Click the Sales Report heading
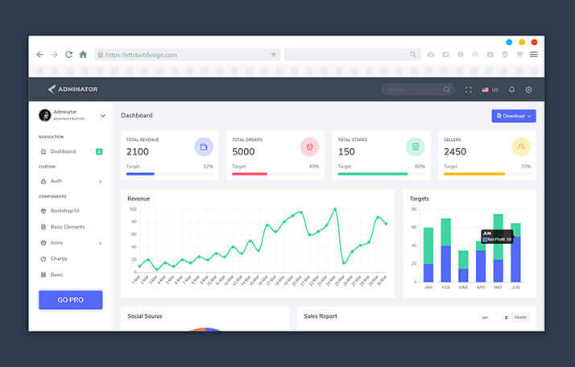Viewport: 575px width, 367px height. [x=321, y=316]
